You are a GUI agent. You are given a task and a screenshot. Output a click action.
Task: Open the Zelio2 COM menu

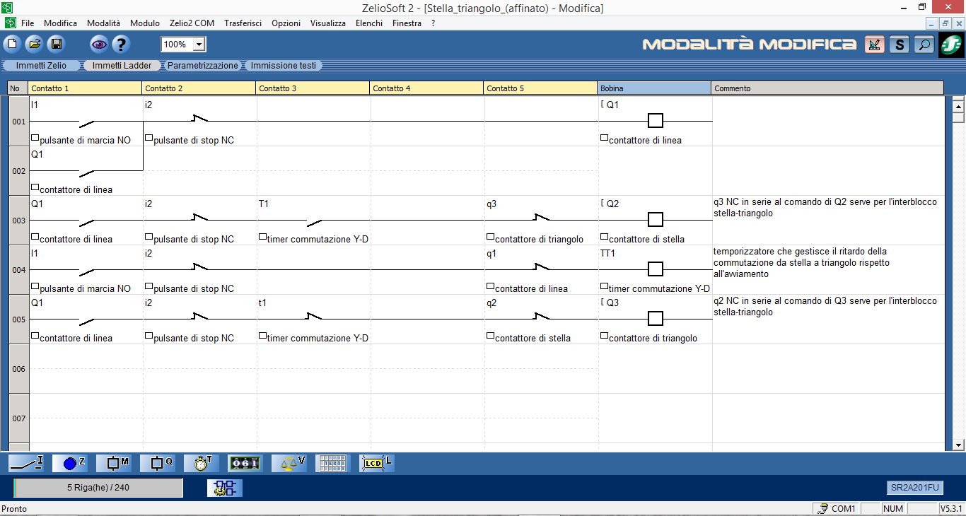(192, 23)
